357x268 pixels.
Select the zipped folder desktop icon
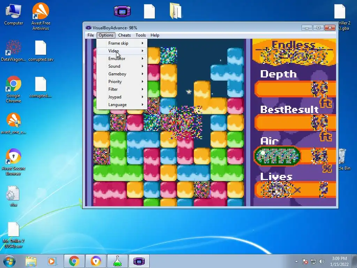(x=176, y=11)
